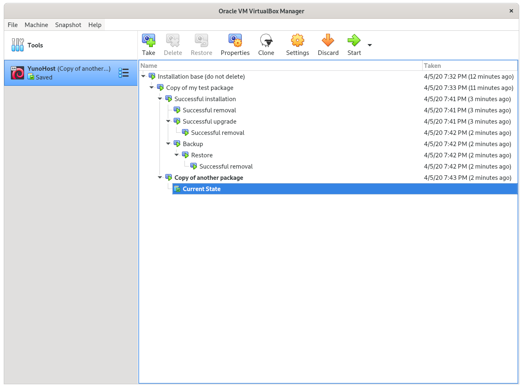
Task: Click the Take snapshot toolbar icon
Action: [x=148, y=41]
